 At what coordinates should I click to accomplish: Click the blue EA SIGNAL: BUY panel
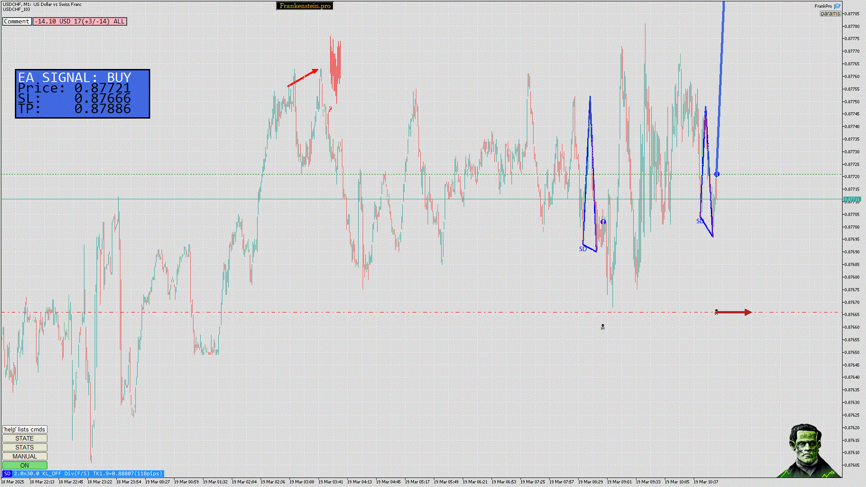click(x=83, y=94)
